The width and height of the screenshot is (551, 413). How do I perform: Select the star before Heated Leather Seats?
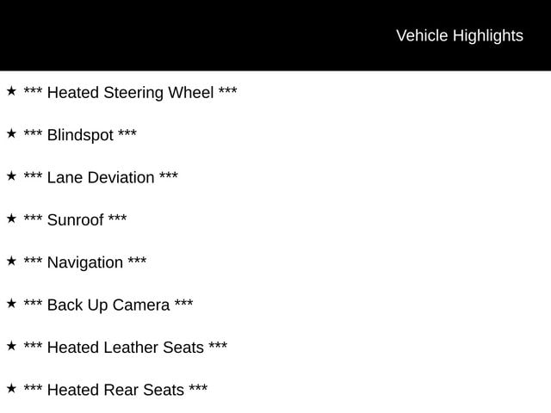coord(11,346)
